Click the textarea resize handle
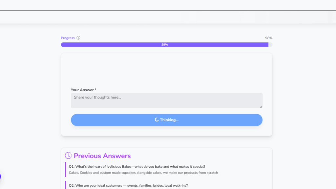This screenshot has width=336, height=189. point(261,107)
